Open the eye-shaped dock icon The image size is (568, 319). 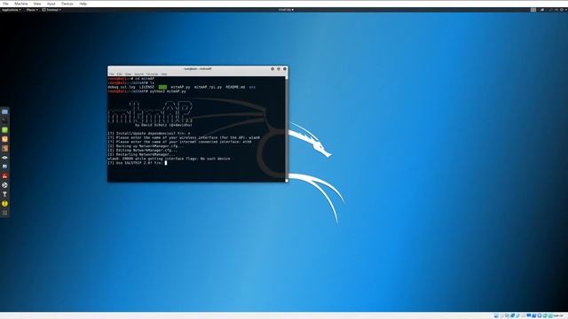coord(4,158)
